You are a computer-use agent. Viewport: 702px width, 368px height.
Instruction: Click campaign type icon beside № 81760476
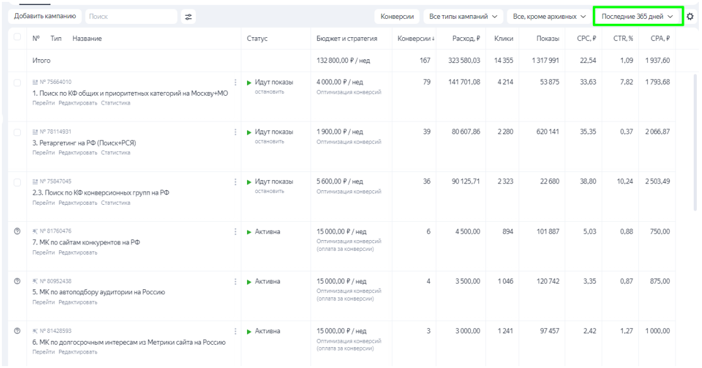coord(35,231)
